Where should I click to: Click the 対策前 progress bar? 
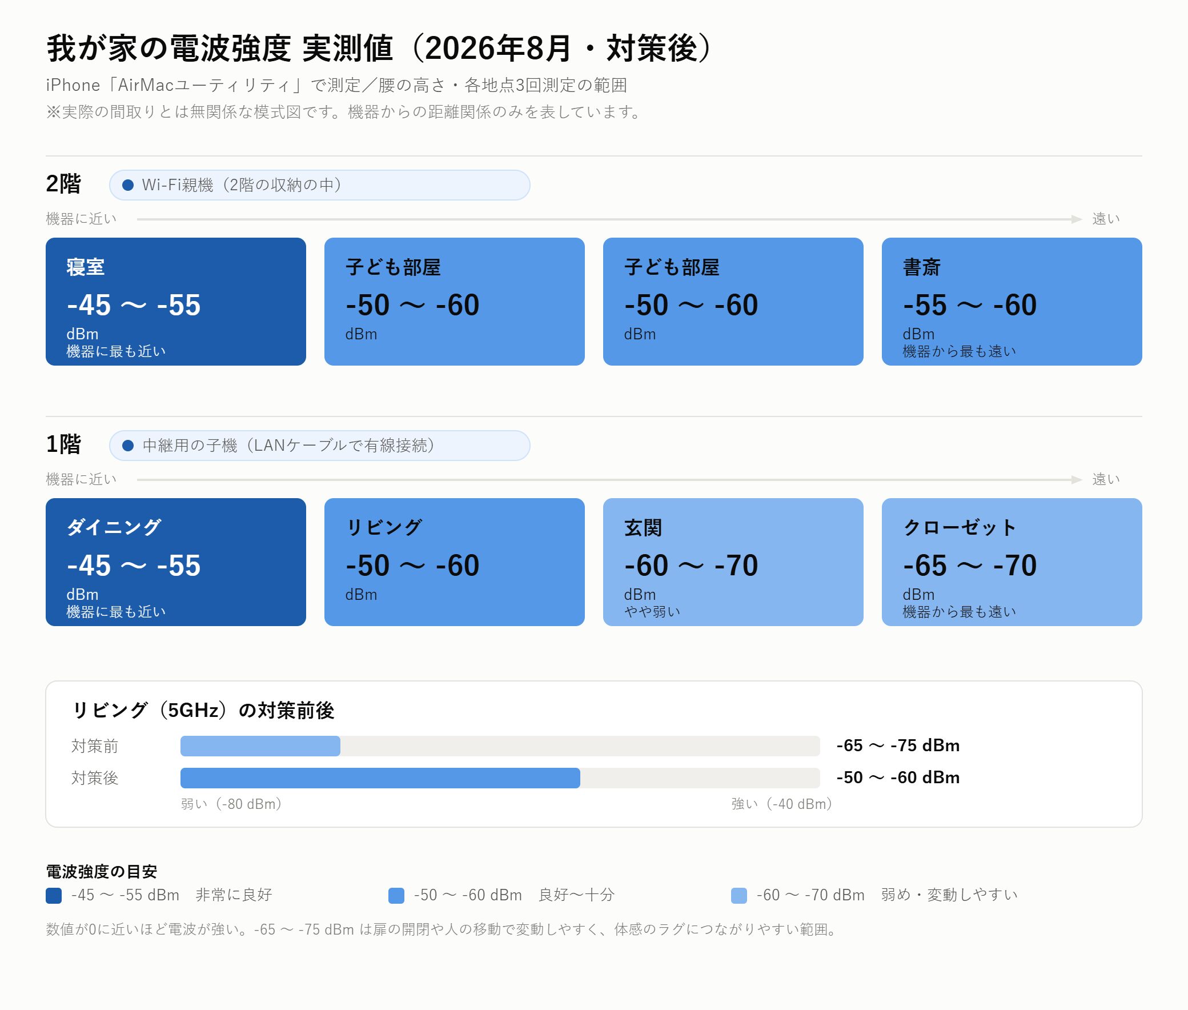pyautogui.click(x=500, y=746)
